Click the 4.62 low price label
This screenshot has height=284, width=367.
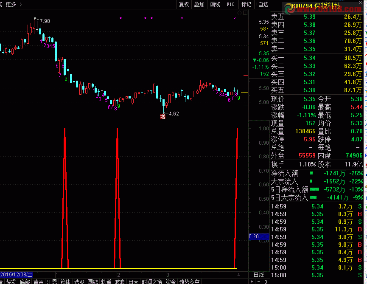pyautogui.click(x=174, y=114)
